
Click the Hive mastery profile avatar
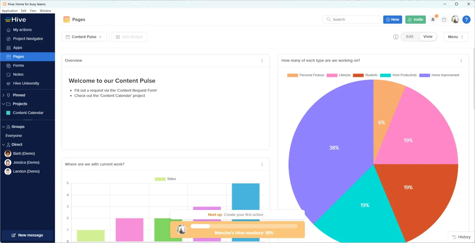182,230
